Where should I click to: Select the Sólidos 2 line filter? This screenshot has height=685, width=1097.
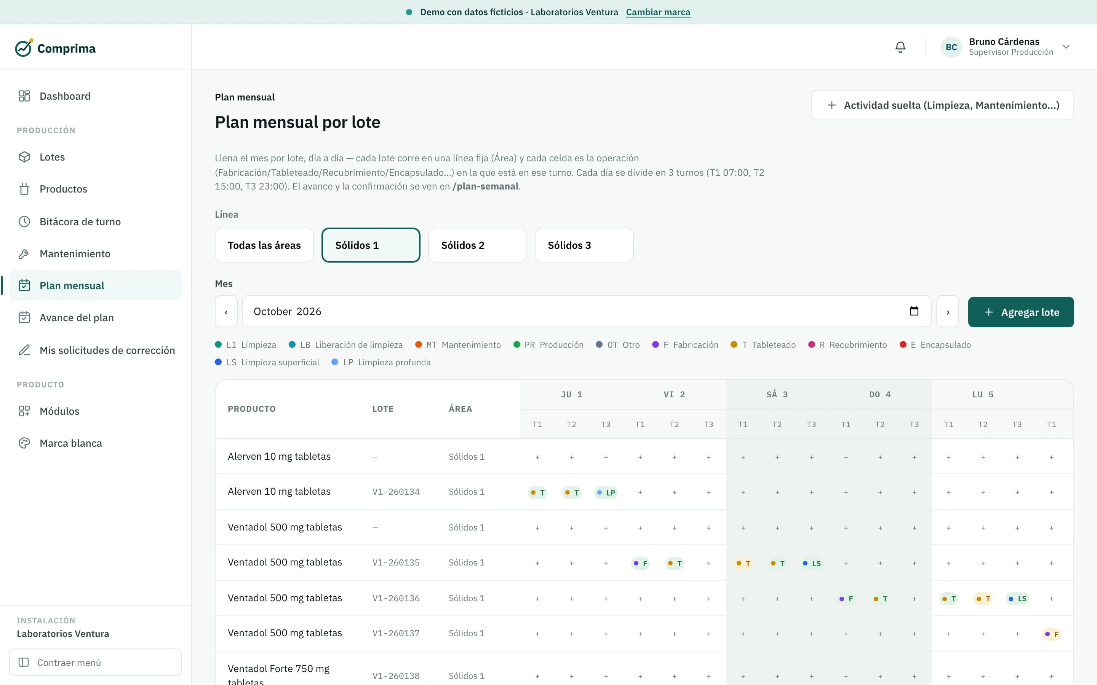pyautogui.click(x=477, y=245)
